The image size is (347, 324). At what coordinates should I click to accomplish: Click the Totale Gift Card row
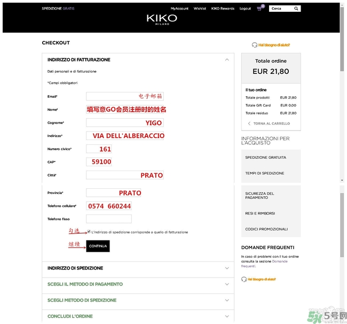pos(271,105)
